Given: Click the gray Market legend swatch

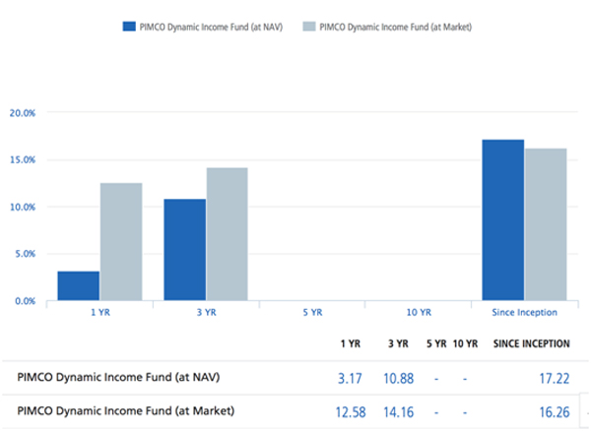Looking at the screenshot, I should tap(308, 27).
